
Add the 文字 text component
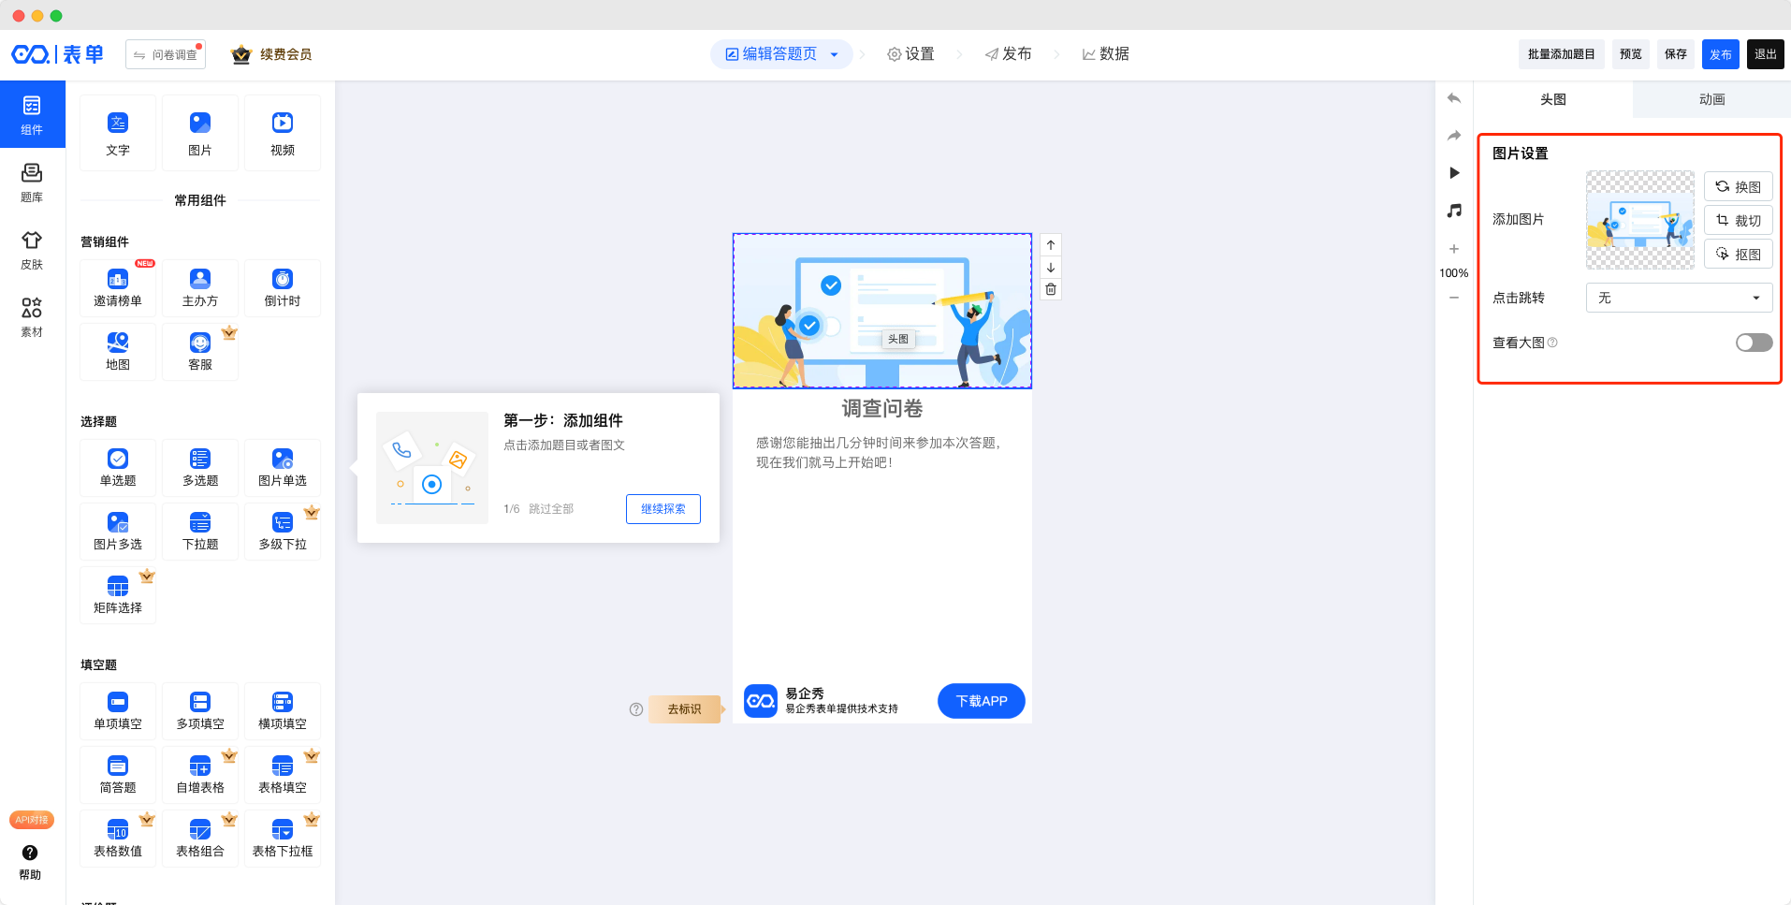pyautogui.click(x=118, y=133)
